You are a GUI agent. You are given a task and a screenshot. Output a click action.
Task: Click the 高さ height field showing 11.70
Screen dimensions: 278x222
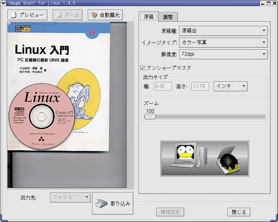click(x=200, y=86)
